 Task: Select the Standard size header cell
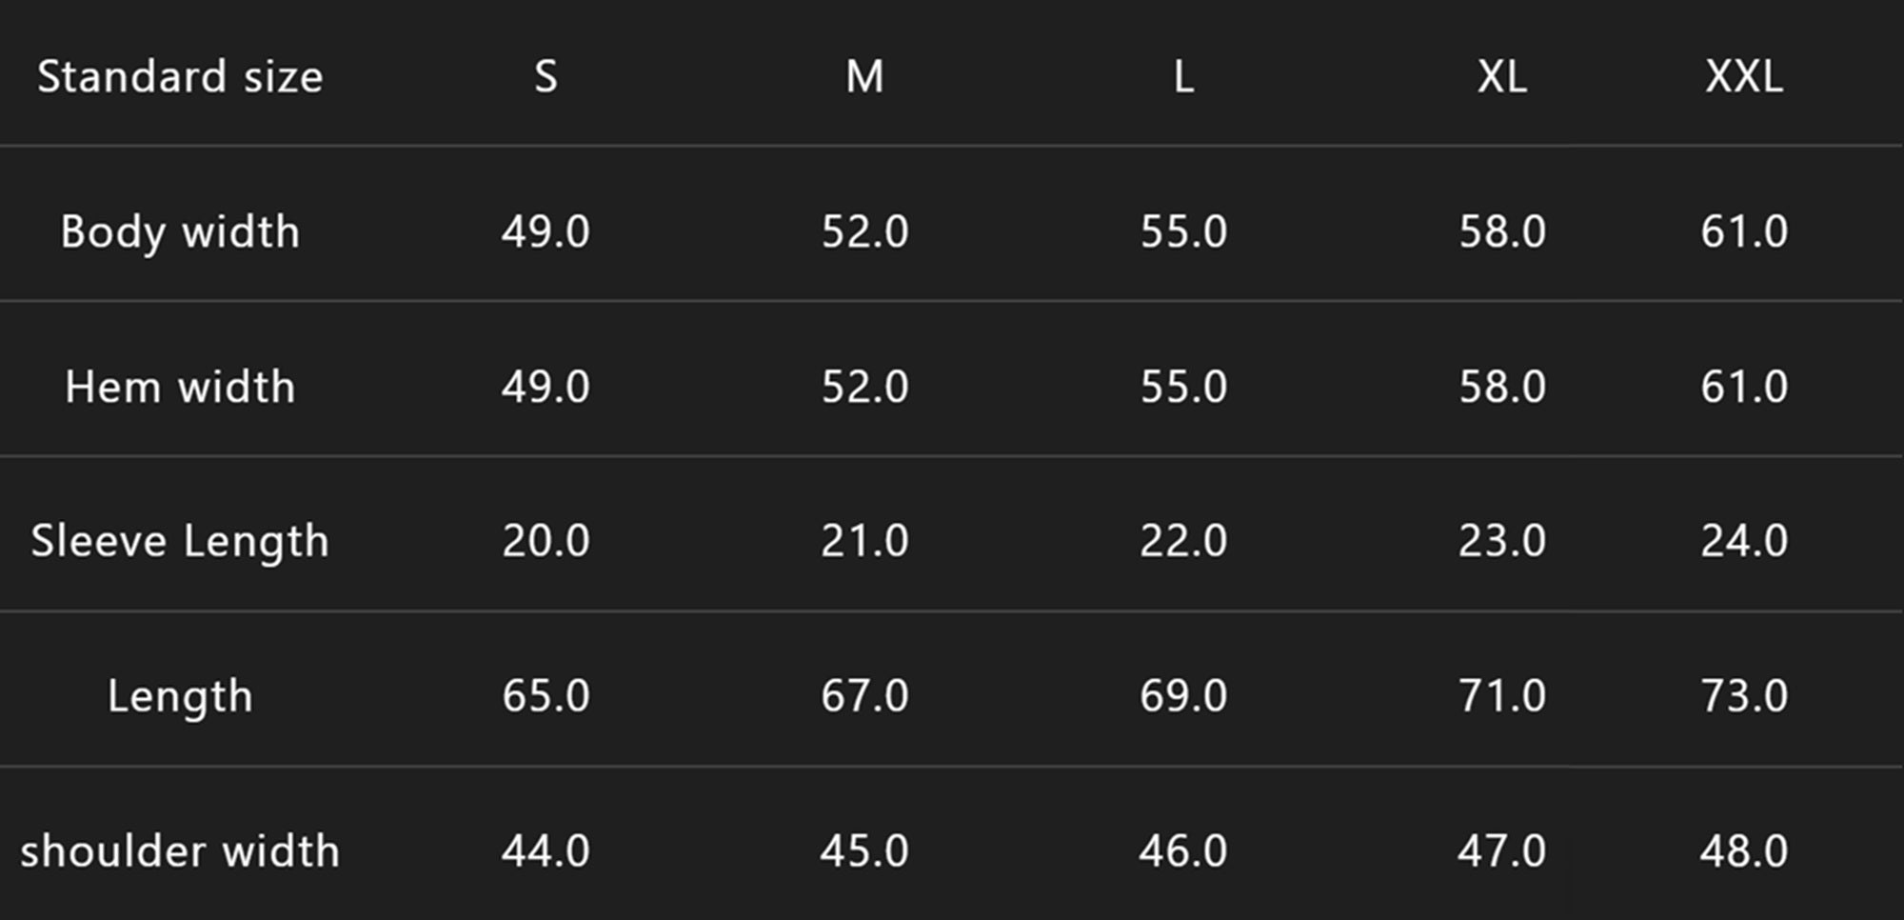click(x=180, y=76)
